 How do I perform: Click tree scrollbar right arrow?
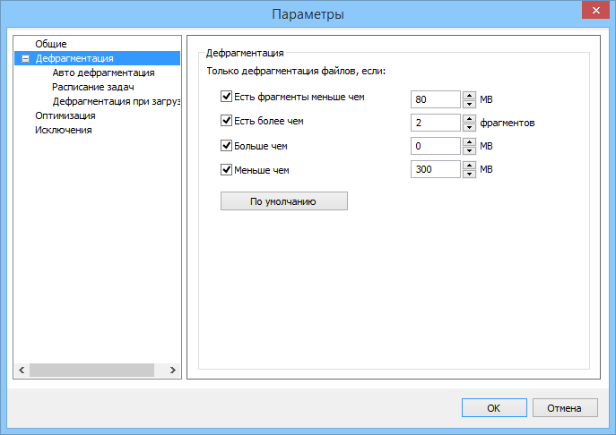coord(172,370)
